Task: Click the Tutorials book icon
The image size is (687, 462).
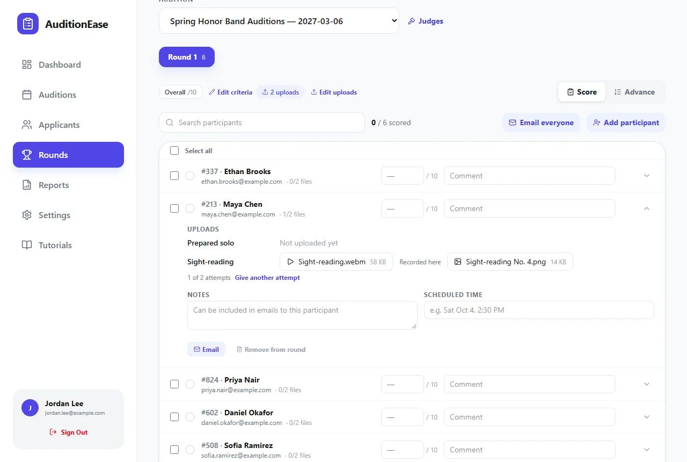Action: click(x=27, y=245)
